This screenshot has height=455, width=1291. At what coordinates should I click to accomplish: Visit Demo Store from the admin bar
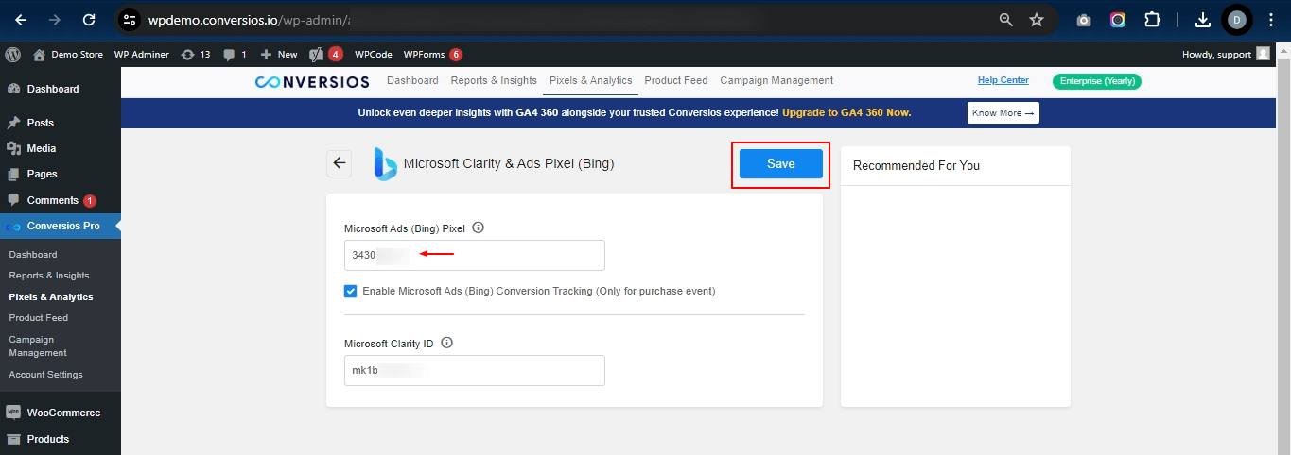point(68,54)
